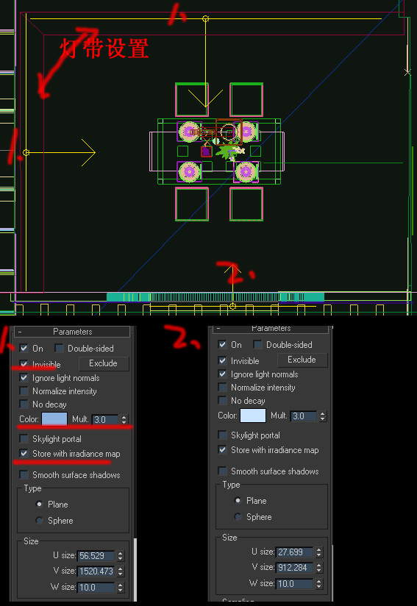Uncheck Ignore light normals in right panel
The height and width of the screenshot is (606, 417).
coord(223,374)
